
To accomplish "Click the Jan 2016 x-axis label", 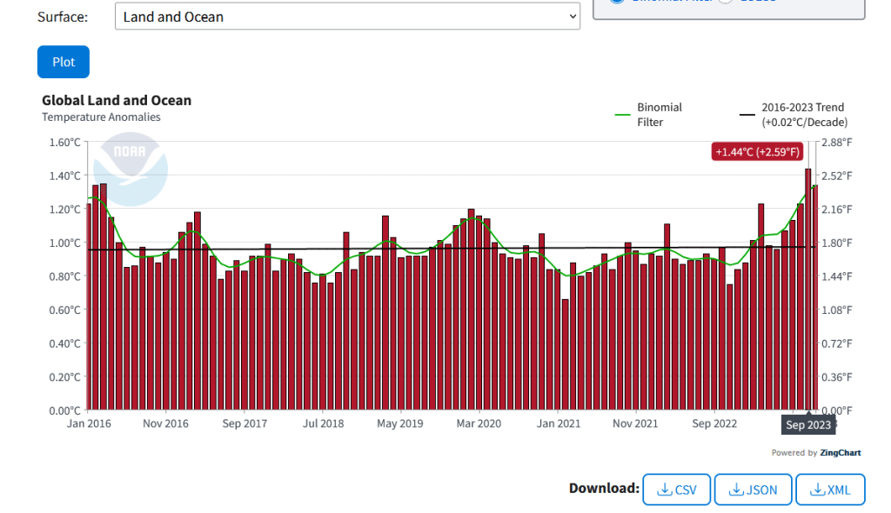I will pos(90,423).
